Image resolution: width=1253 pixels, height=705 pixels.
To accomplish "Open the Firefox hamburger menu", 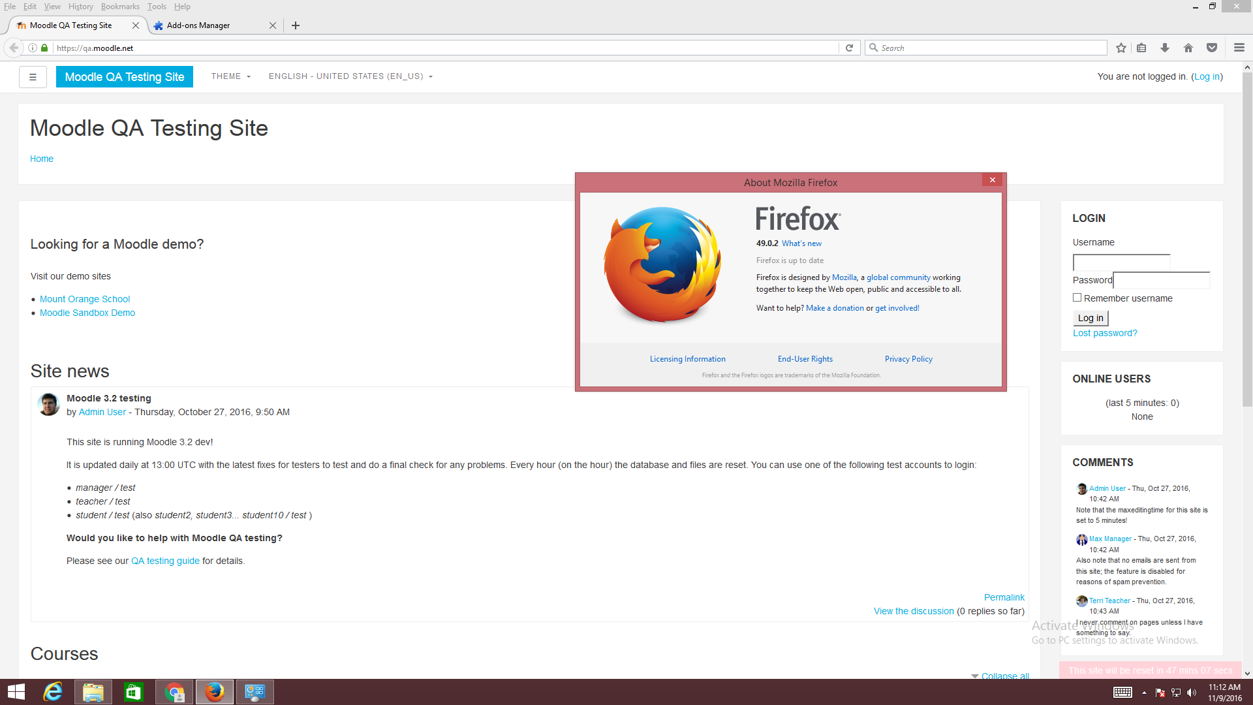I will (x=1239, y=48).
